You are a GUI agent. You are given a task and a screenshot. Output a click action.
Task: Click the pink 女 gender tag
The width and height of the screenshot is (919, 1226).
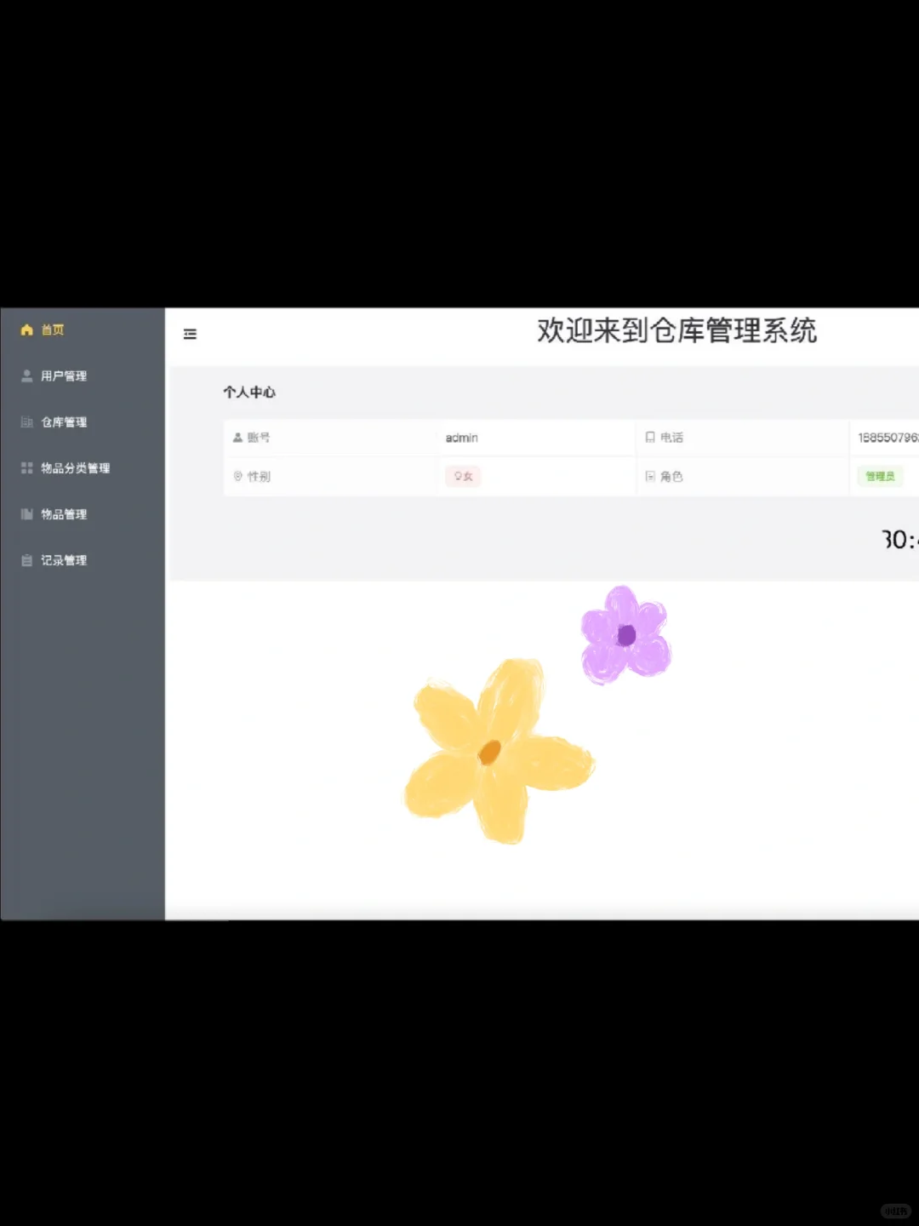point(463,476)
